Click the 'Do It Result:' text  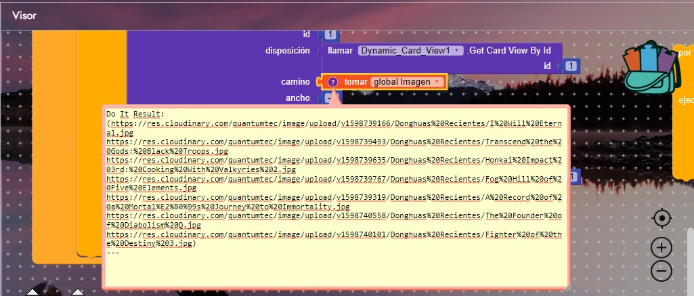tap(135, 114)
